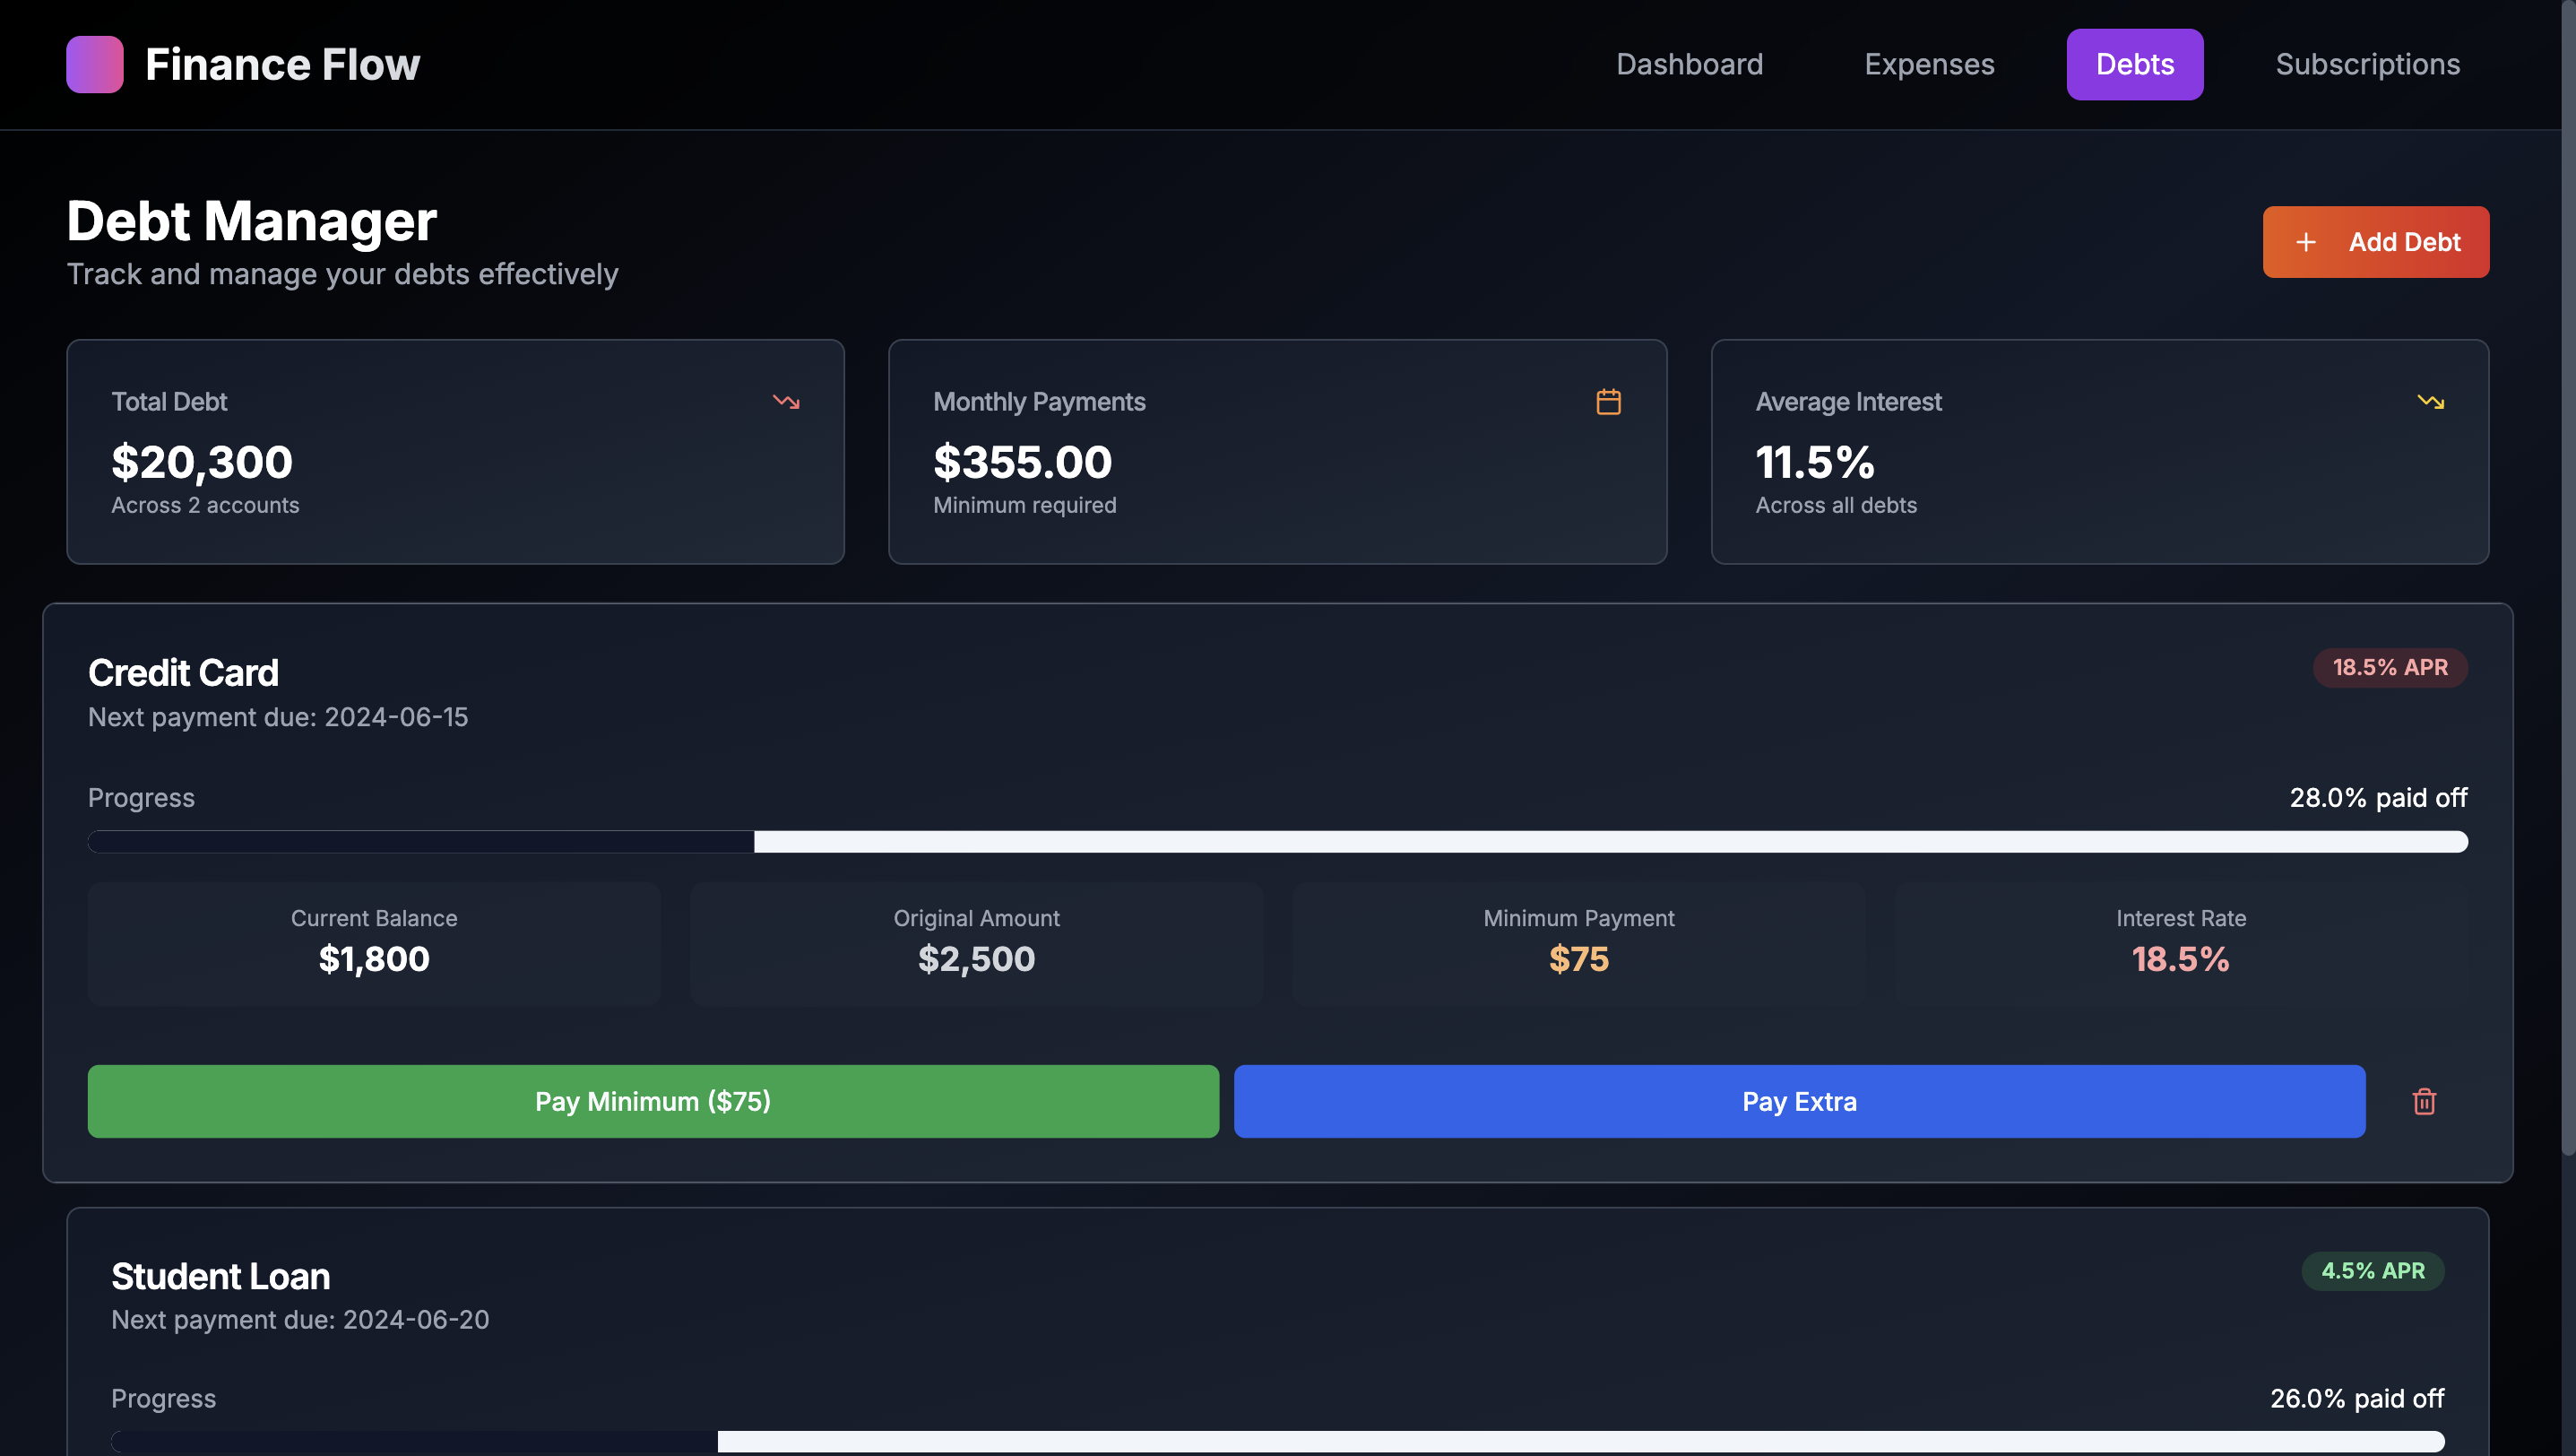Select the Debts tab
This screenshot has height=1456, width=2576.
click(x=2134, y=64)
